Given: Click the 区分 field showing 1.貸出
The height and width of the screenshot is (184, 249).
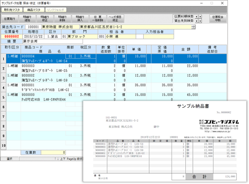Looking at the screenshot, I should click(x=53, y=36).
